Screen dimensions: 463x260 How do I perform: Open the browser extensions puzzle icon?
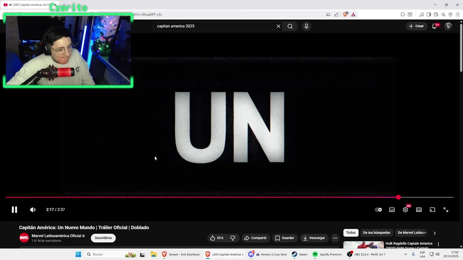(403, 14)
